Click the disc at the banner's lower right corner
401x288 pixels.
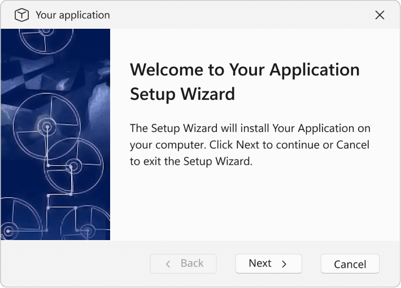pos(88,229)
